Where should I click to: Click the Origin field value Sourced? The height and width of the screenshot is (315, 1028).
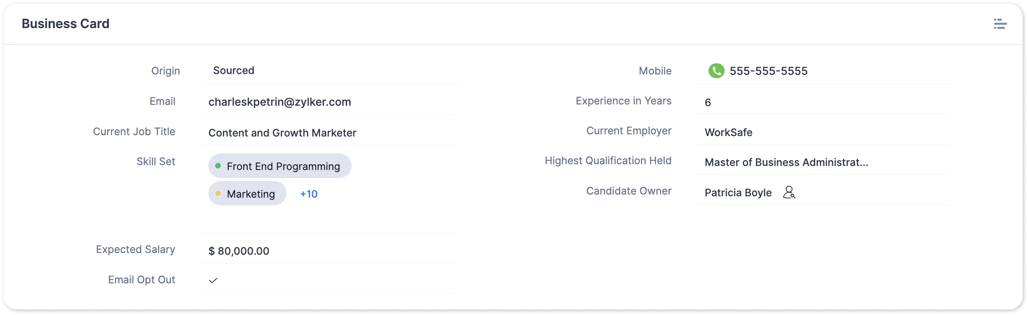click(234, 70)
